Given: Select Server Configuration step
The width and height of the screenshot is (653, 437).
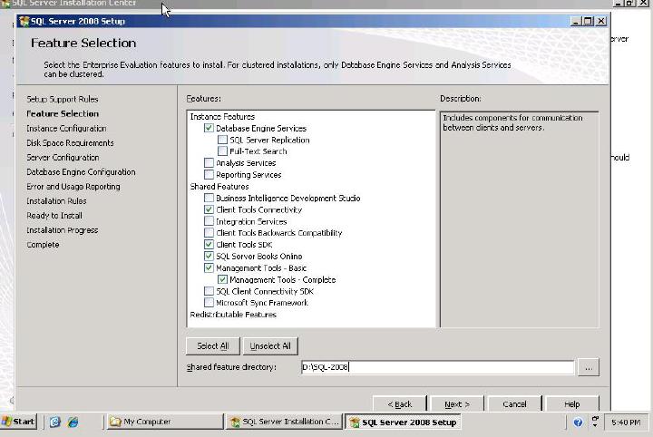Looking at the screenshot, I should (x=63, y=158).
